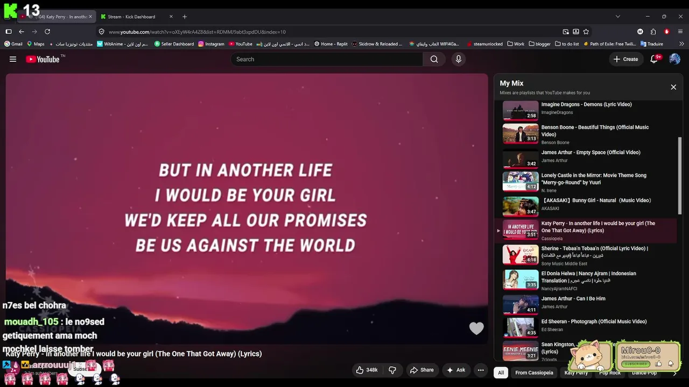Close the Stream - Kick Dashboard tab
This screenshot has height=387, width=689.
click(171, 17)
